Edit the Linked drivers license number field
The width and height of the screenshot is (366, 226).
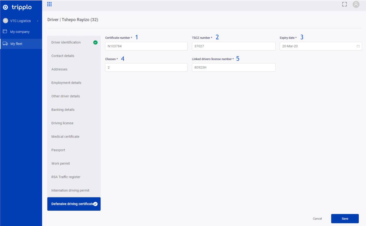tap(234, 67)
